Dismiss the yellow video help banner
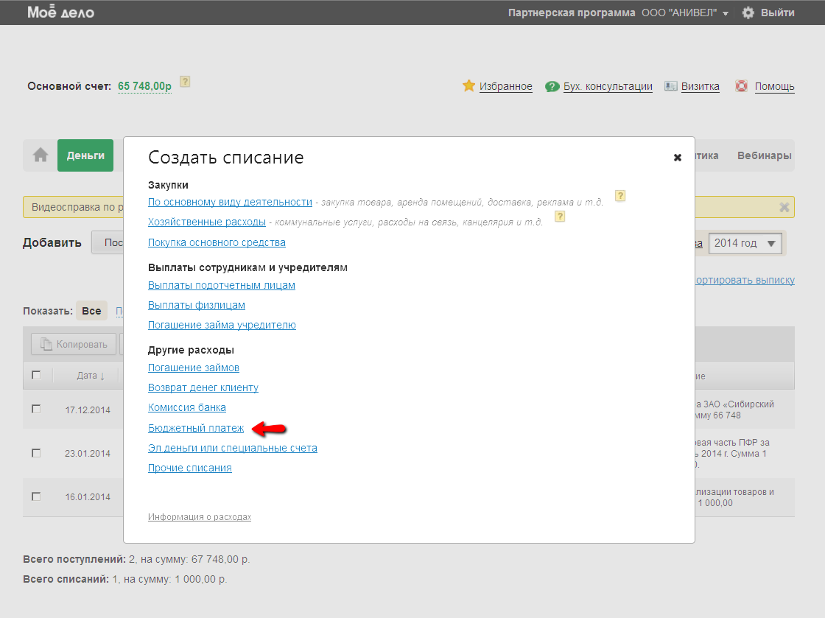Screen dimensions: 825x618 784,207
